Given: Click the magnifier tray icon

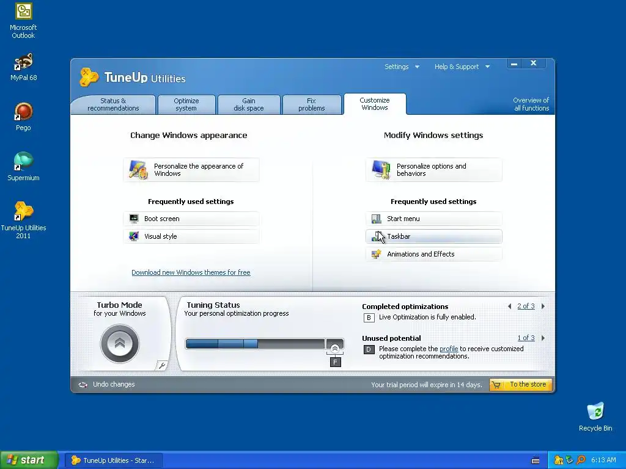Looking at the screenshot, I should pos(581,460).
